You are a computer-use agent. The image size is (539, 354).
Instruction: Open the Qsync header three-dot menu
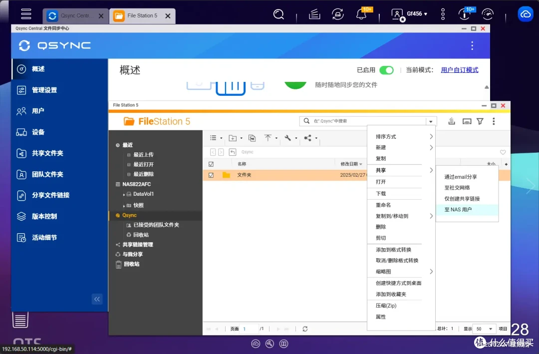pyautogui.click(x=472, y=45)
